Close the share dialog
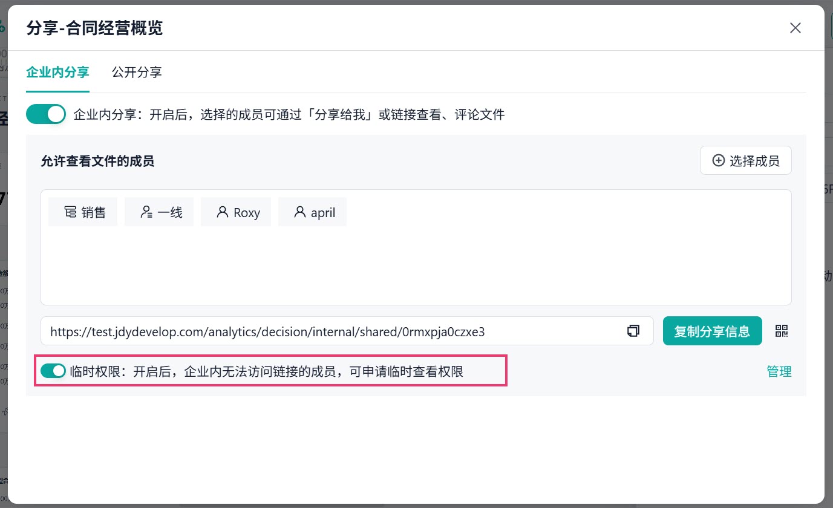Screen dimensions: 833x508 click(795, 28)
